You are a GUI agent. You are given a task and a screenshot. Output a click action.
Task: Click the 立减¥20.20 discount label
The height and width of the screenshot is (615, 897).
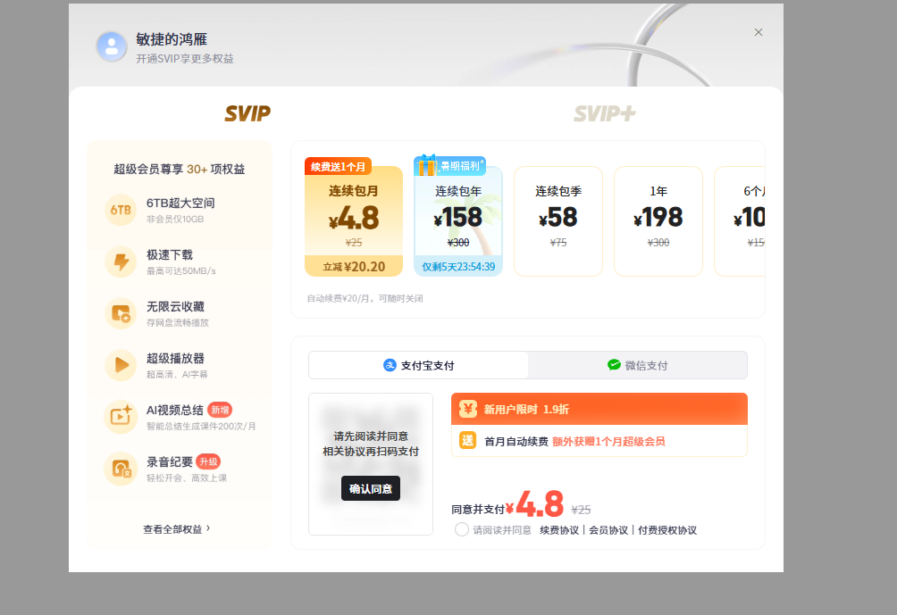coord(354,266)
